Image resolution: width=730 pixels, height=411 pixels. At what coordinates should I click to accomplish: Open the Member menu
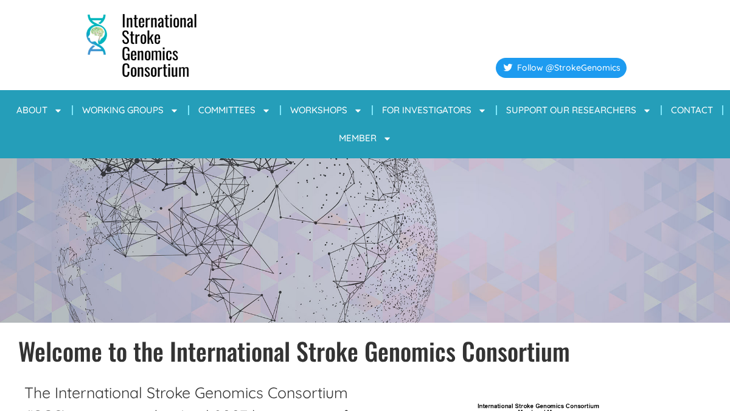click(x=358, y=138)
